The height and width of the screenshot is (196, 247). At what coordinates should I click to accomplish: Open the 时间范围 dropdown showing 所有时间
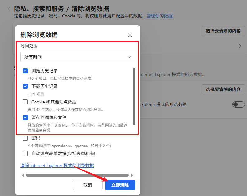78,57
